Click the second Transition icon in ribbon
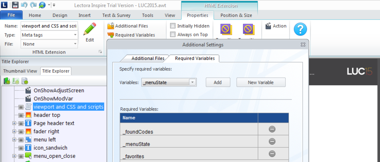Screen dimensions: 380x162 click(249, 30)
